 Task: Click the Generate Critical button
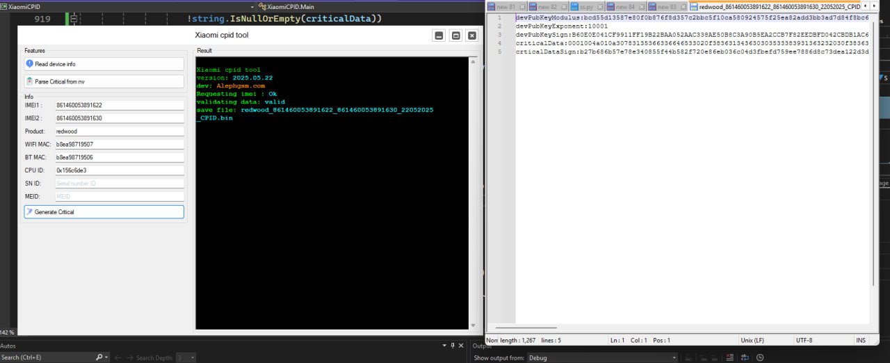[x=104, y=212]
